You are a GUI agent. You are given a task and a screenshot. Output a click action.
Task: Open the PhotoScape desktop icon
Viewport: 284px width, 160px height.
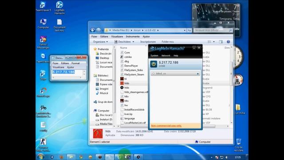pyautogui.click(x=43, y=92)
